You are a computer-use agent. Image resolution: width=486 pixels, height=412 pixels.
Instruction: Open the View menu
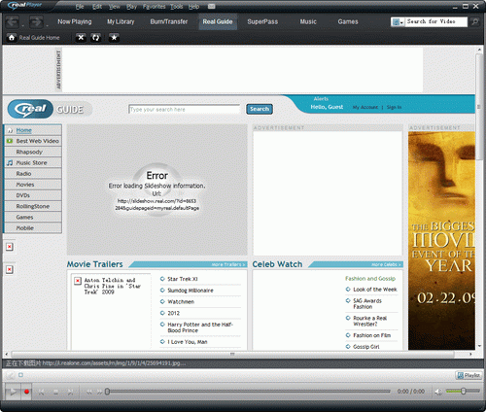click(x=114, y=7)
